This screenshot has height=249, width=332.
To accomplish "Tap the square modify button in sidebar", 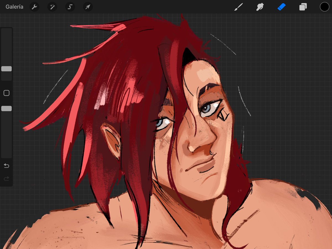I will [6, 93].
